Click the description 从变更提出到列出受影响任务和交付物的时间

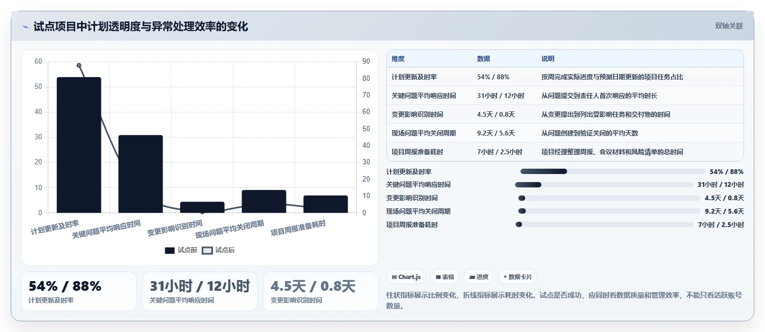click(606, 115)
